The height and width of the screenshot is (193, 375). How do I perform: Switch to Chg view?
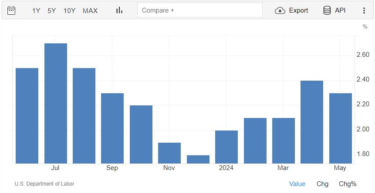322,184
